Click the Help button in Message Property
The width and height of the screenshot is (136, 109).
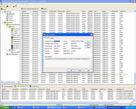point(88,71)
